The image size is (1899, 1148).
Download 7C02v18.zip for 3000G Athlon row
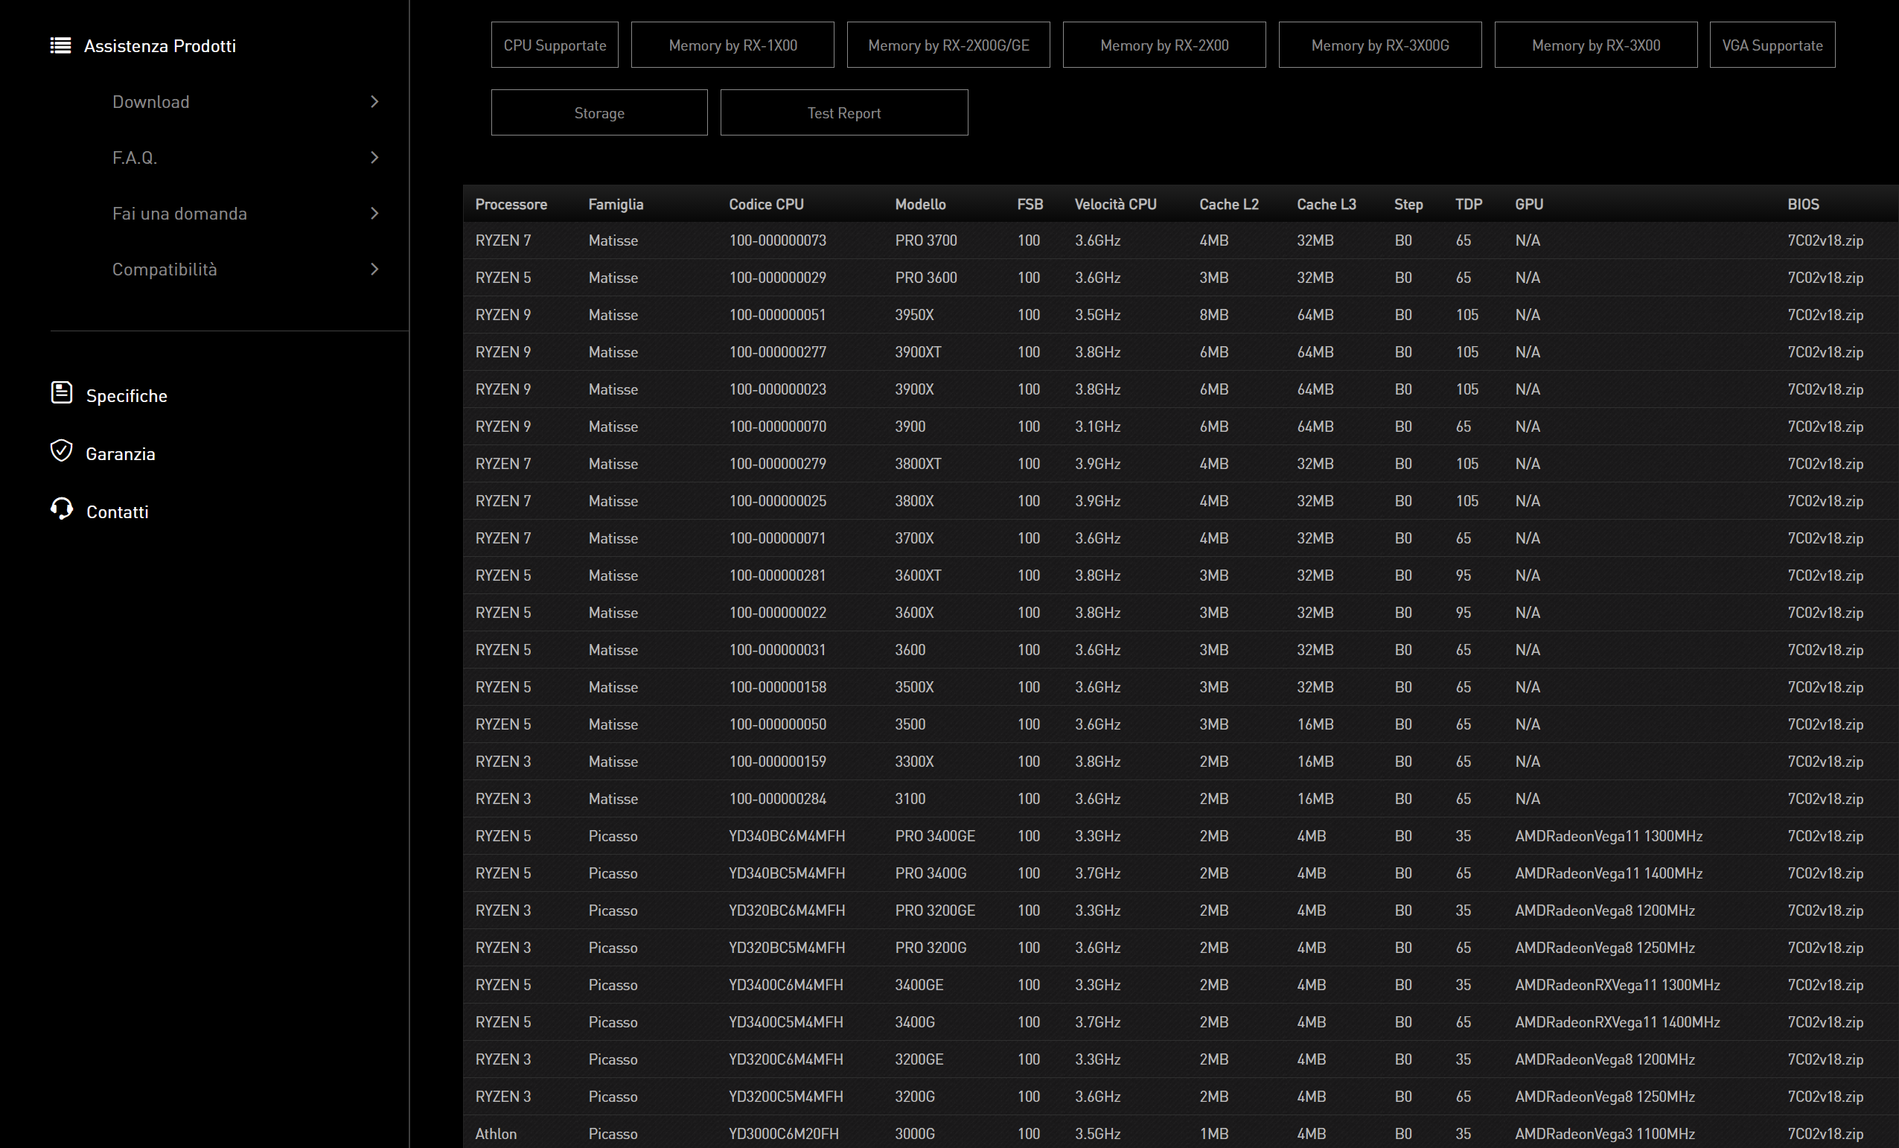(1826, 1133)
